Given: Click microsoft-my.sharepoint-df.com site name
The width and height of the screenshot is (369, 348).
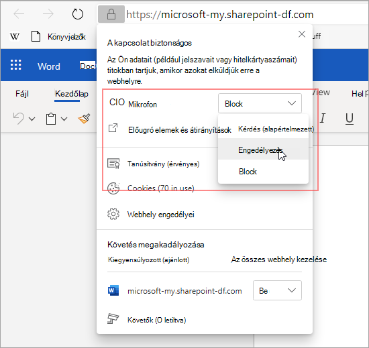Looking at the screenshot, I should [184, 291].
